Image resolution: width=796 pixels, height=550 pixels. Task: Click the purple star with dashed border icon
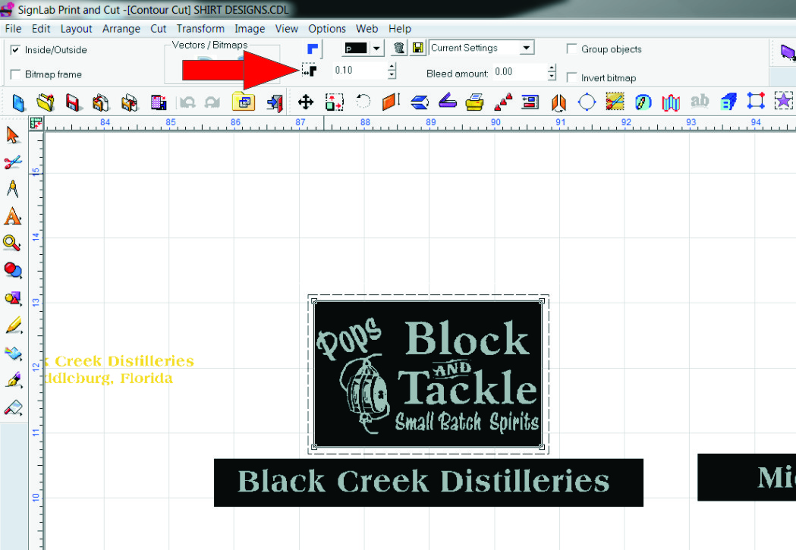tap(783, 100)
